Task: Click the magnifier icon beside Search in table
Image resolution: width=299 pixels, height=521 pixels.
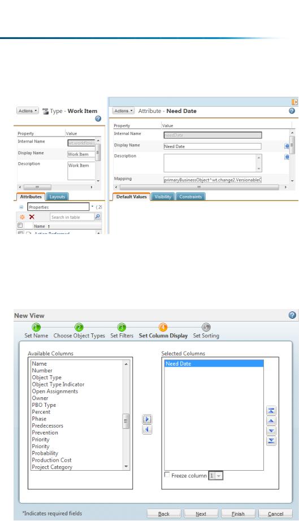Action: (98, 217)
